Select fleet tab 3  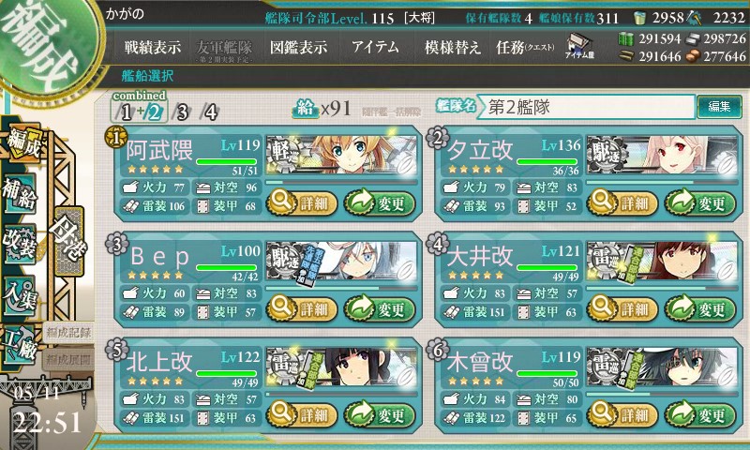(x=182, y=112)
